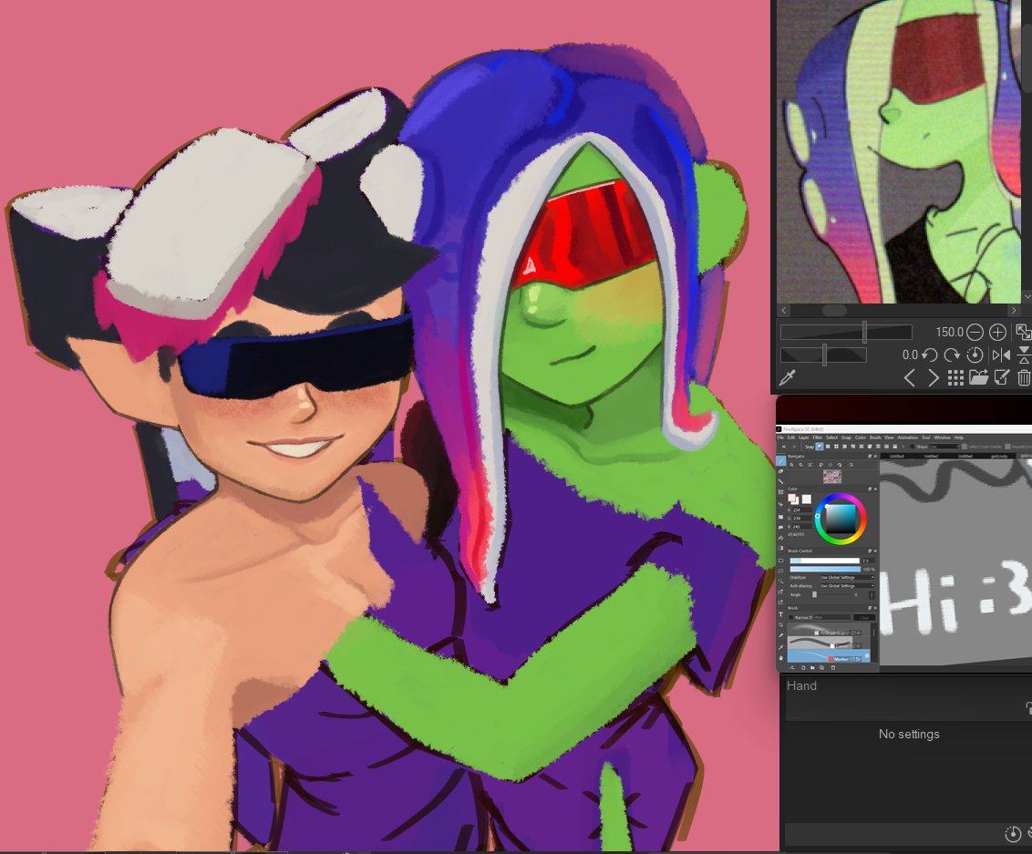Screen dimensions: 1032x854
Task: Zoom in the sub view reference image
Action: point(997,333)
